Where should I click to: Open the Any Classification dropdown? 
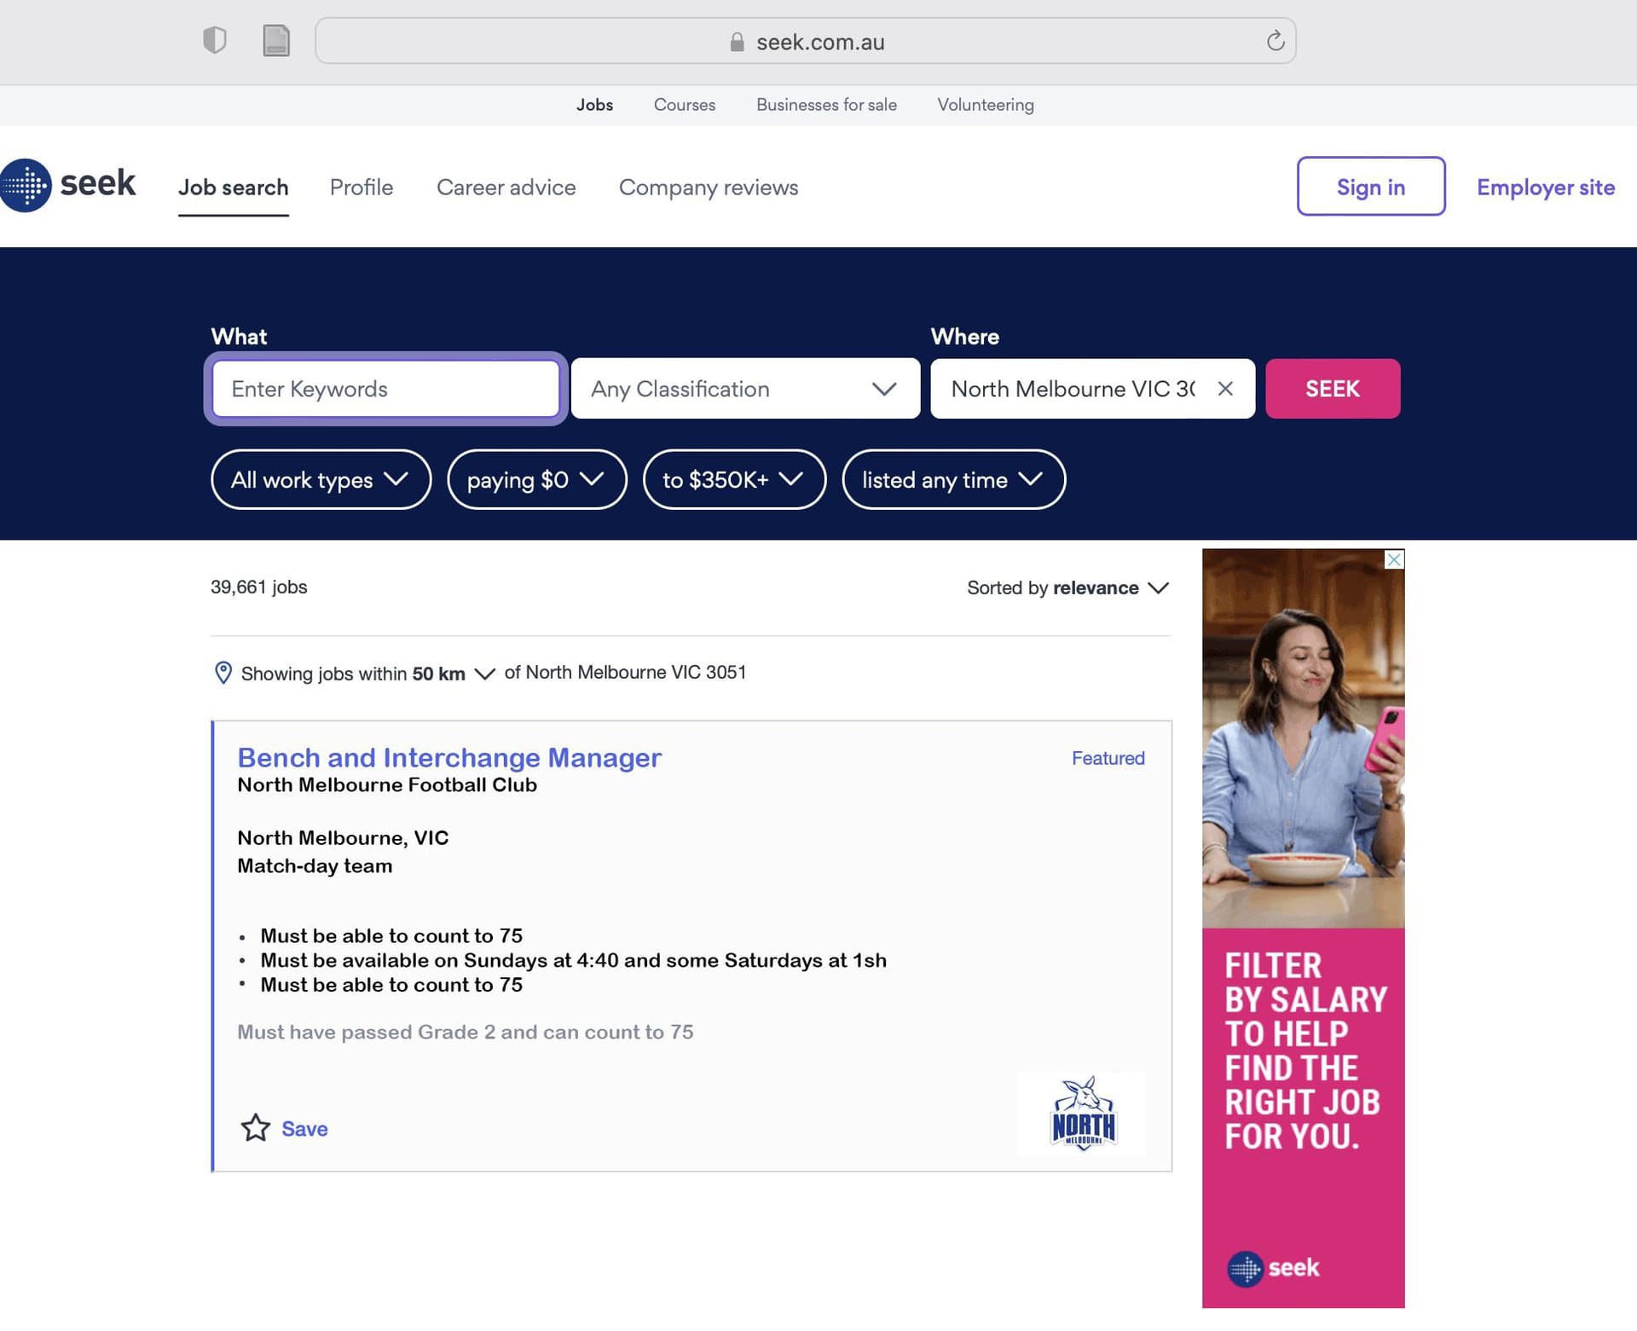(745, 389)
